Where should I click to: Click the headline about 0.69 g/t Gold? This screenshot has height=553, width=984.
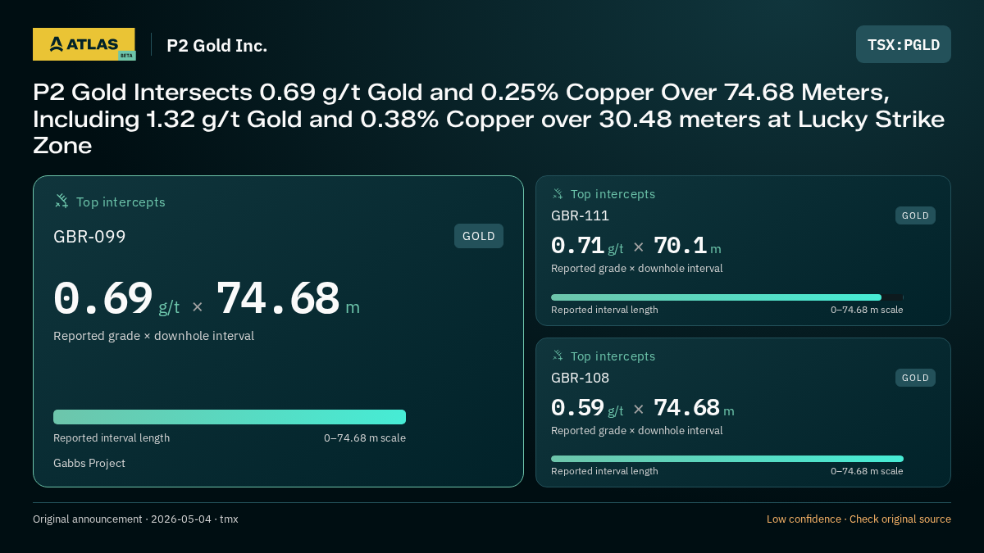(x=490, y=119)
